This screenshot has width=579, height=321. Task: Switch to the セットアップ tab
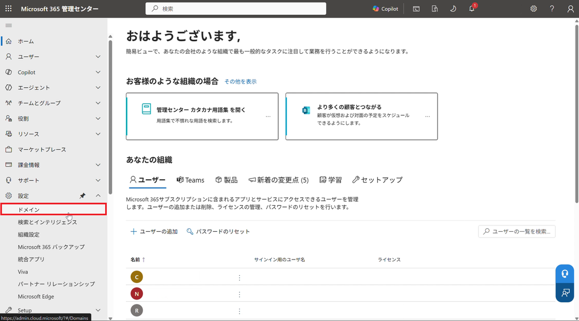pos(377,180)
